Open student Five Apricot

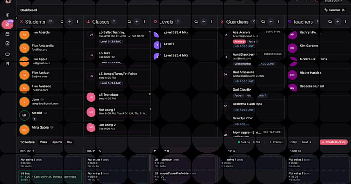50,74
